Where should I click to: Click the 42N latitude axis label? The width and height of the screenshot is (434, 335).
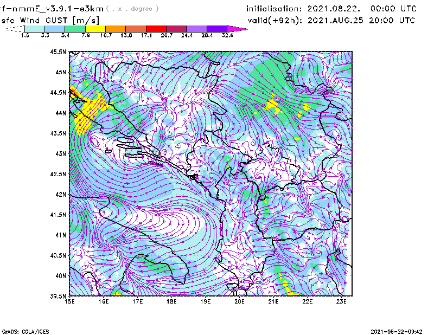(x=60, y=195)
